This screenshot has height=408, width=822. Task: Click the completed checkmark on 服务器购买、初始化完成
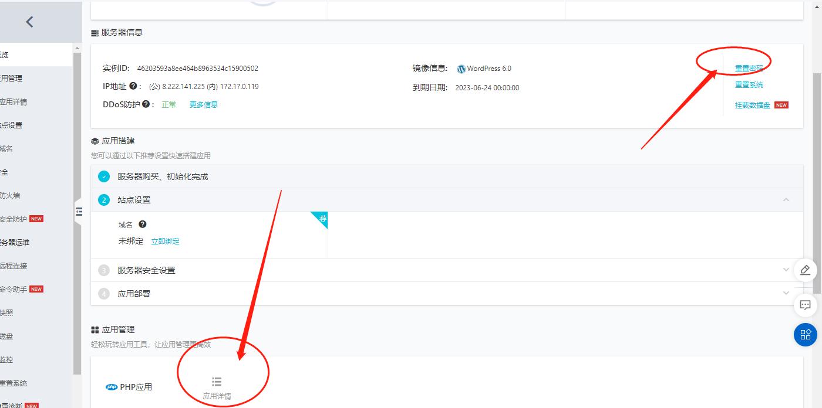104,176
